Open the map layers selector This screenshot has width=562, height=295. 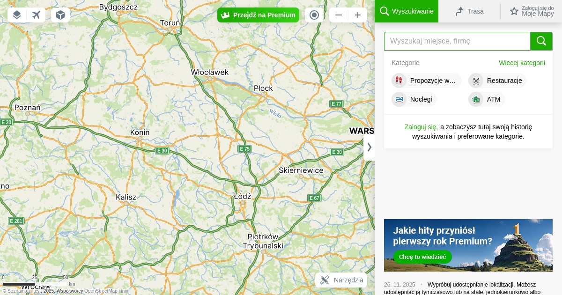pos(17,15)
